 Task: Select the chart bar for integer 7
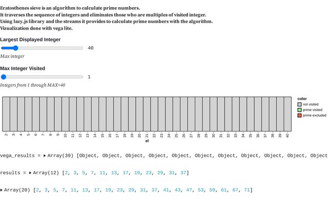43,114
